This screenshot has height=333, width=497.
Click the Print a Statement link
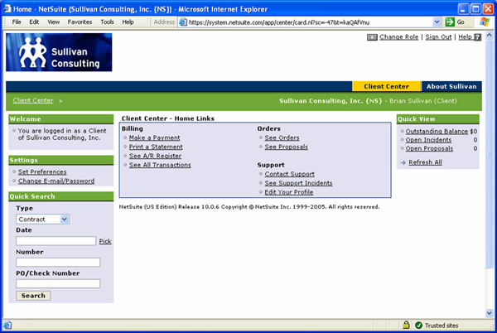pos(156,147)
